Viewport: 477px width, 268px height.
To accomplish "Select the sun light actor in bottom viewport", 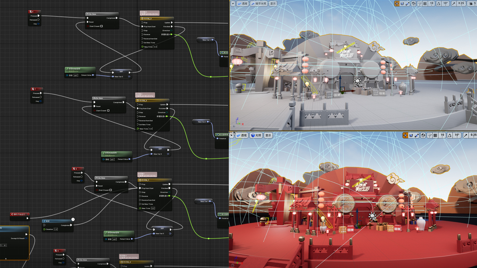I will coord(372,216).
